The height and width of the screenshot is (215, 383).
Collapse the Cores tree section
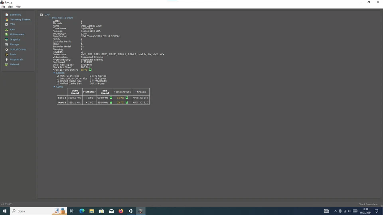pyautogui.click(x=55, y=87)
